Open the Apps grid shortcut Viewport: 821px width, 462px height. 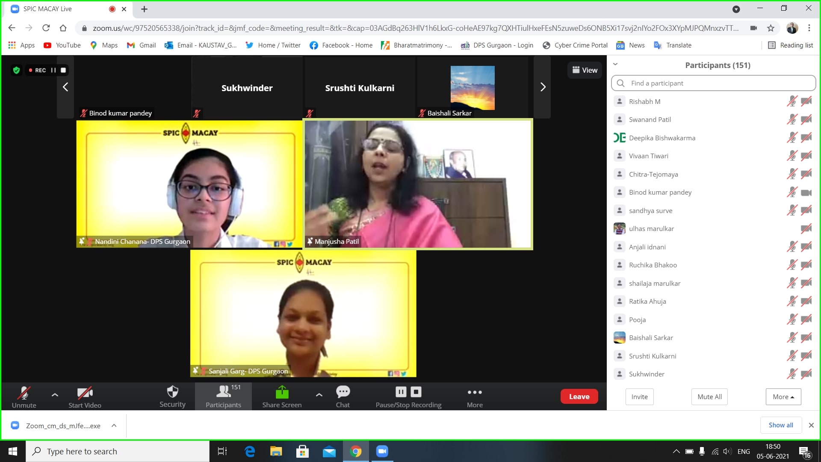[21, 45]
